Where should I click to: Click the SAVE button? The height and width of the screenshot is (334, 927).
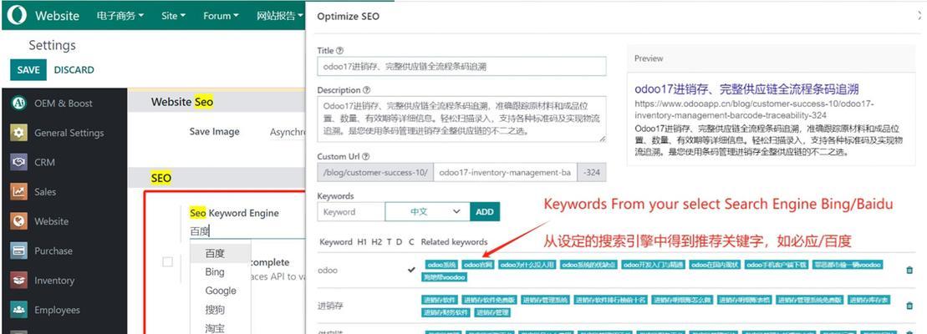tap(28, 69)
